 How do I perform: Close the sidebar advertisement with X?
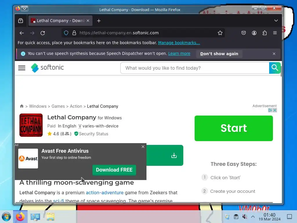tap(275, 110)
